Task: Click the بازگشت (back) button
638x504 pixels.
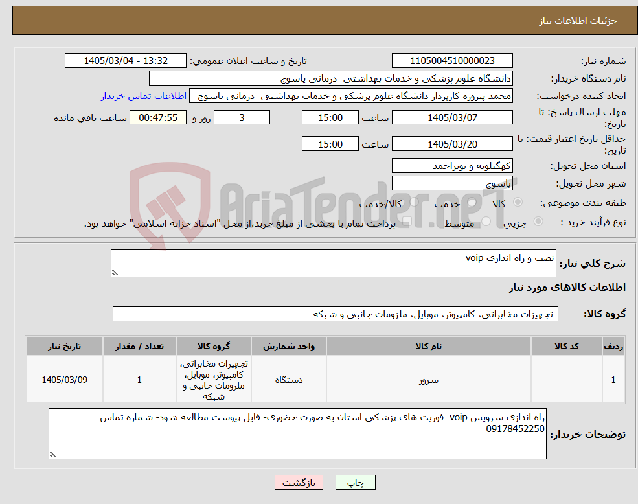Action: [299, 483]
